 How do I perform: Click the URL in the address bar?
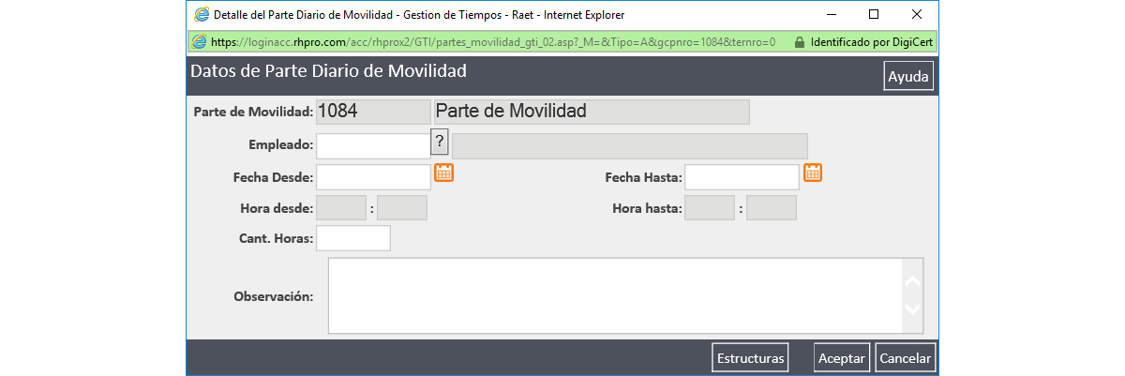493,42
